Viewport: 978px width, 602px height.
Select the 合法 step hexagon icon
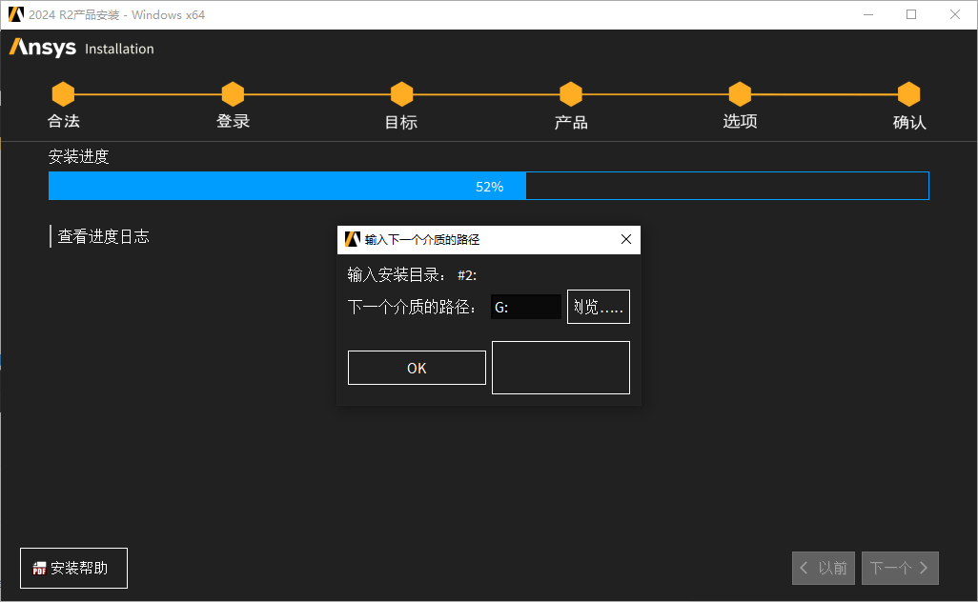click(x=63, y=93)
